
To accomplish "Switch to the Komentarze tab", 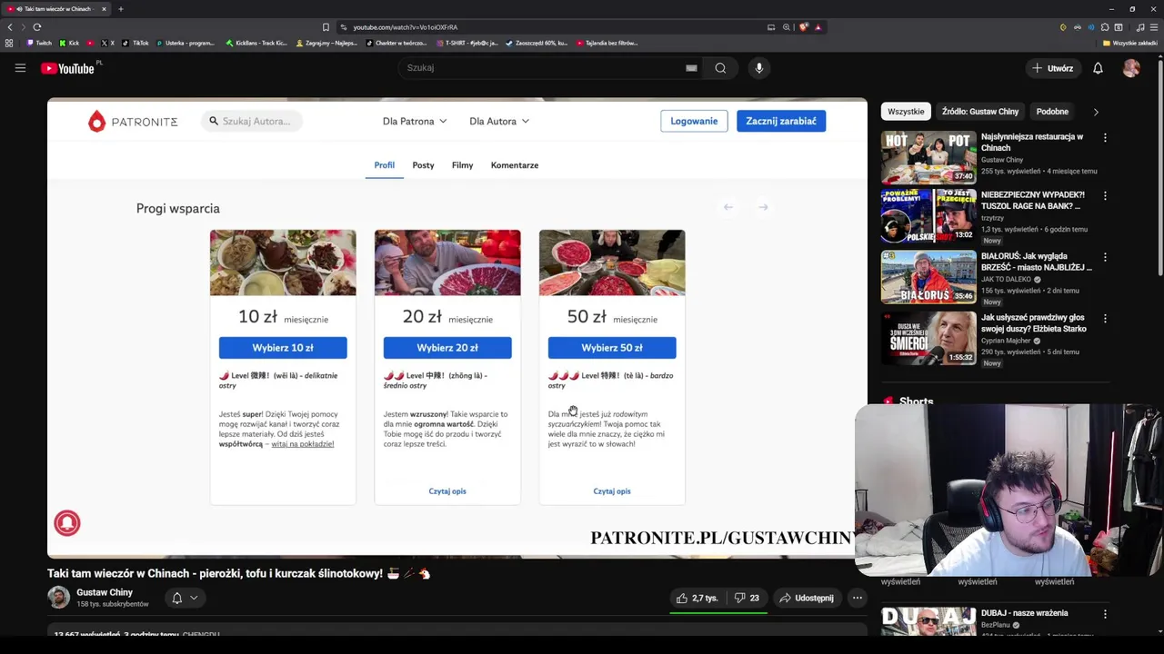I will click(515, 165).
